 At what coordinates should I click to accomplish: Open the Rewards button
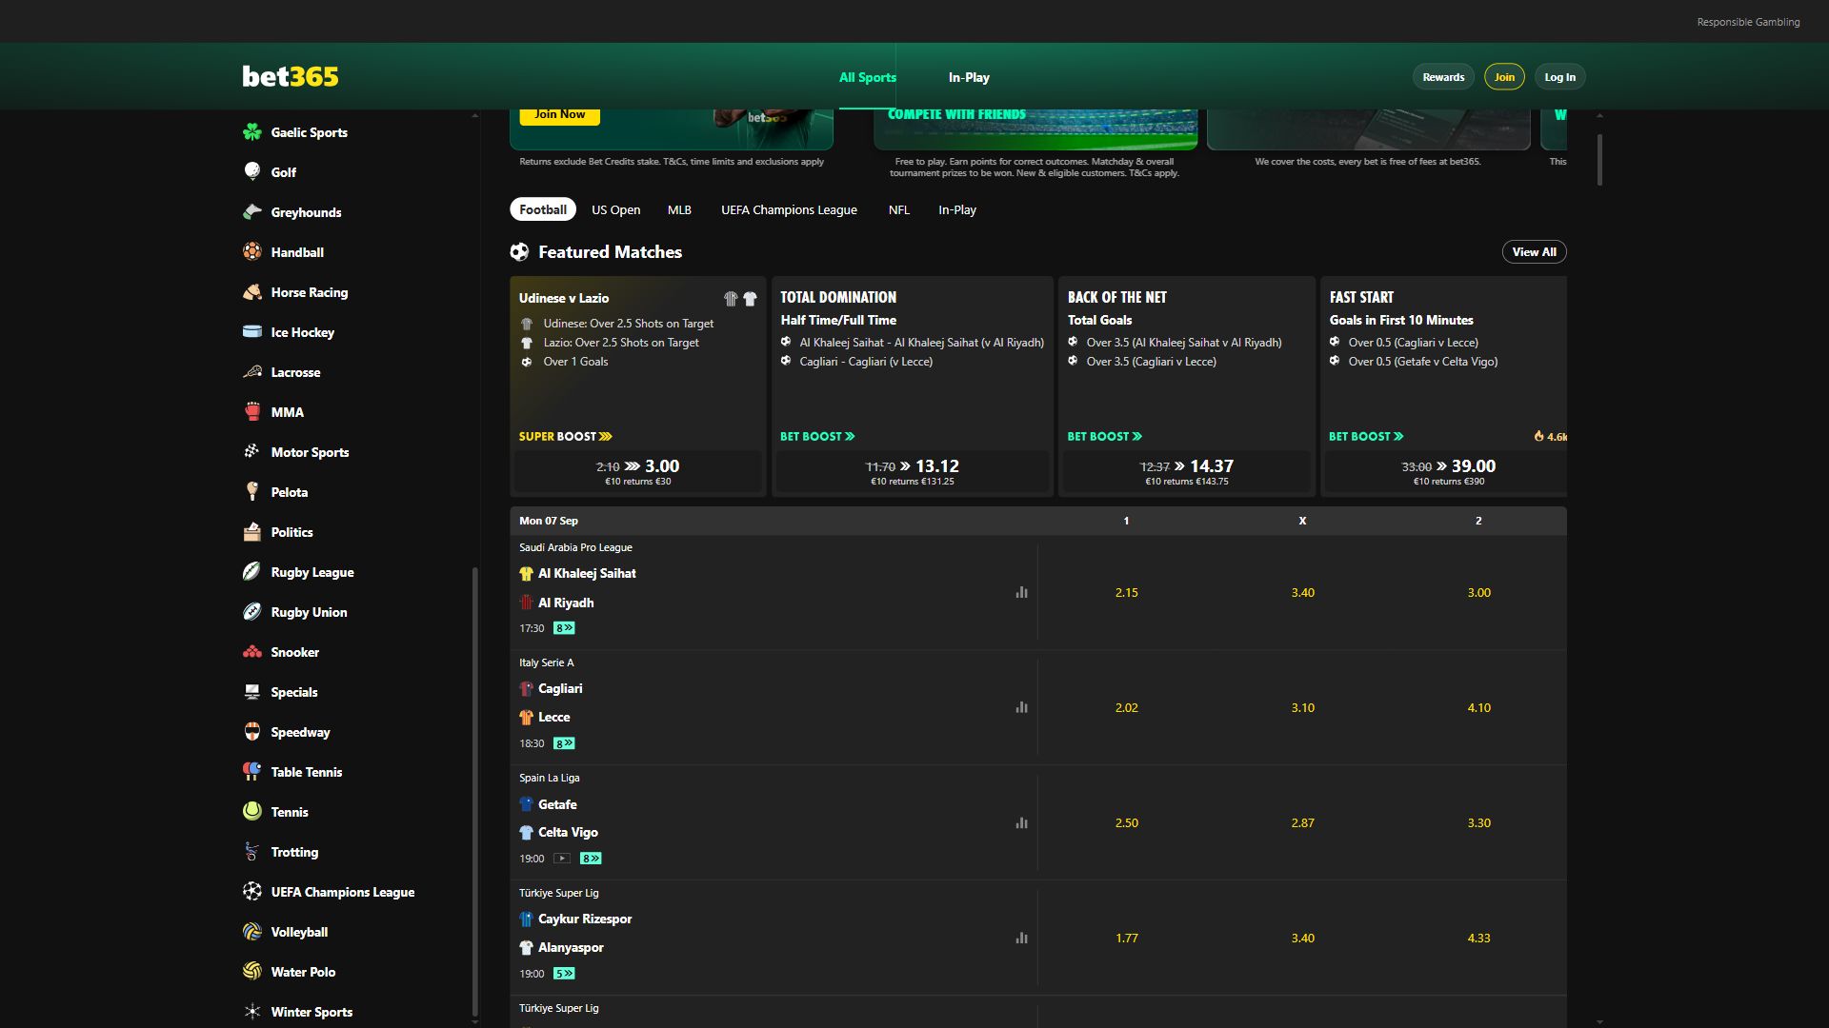[1443, 77]
